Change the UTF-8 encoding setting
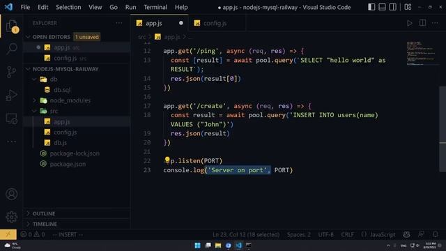 [x=325, y=234]
